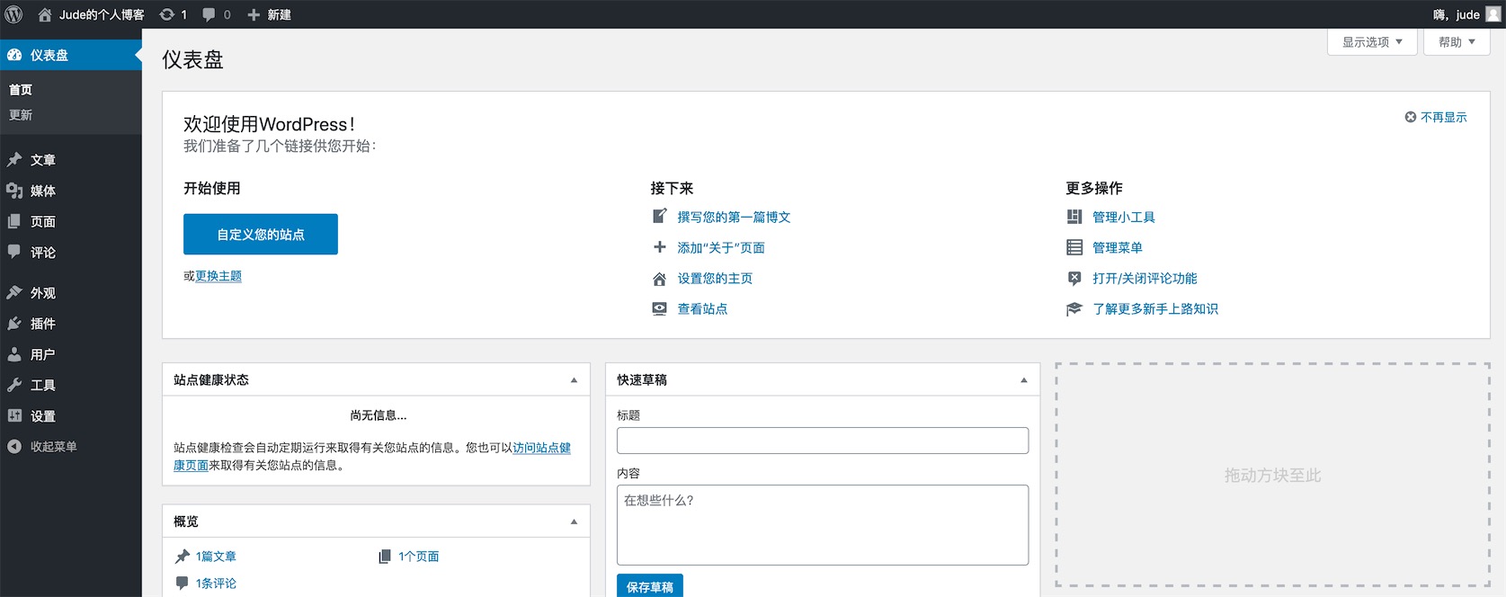Collapse the 概览 panel
1506x597 pixels.
[574, 521]
